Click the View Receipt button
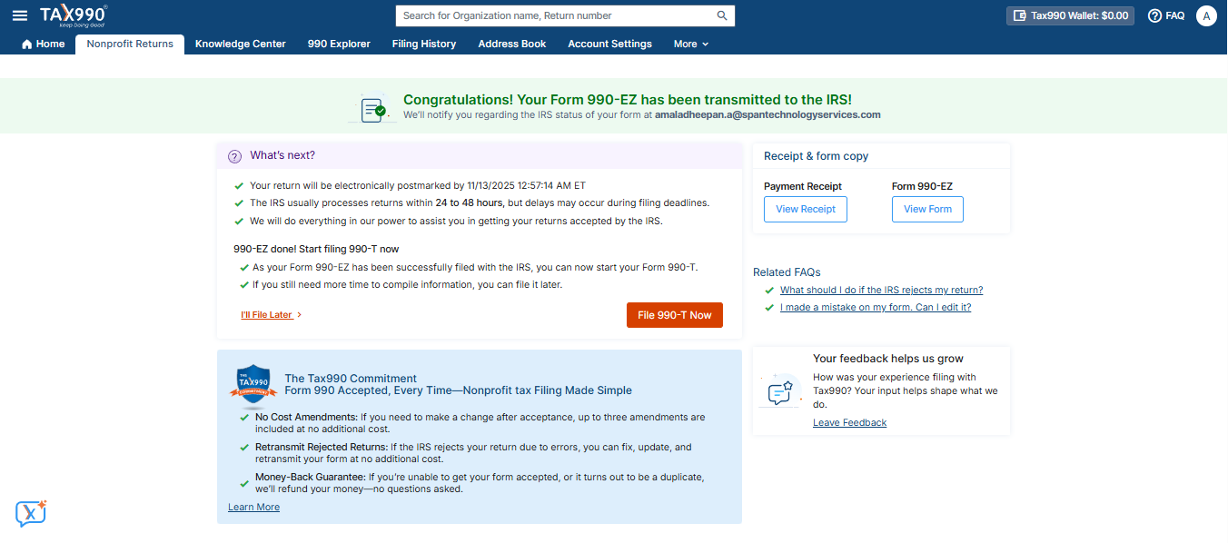This screenshot has width=1228, height=543. [806, 209]
